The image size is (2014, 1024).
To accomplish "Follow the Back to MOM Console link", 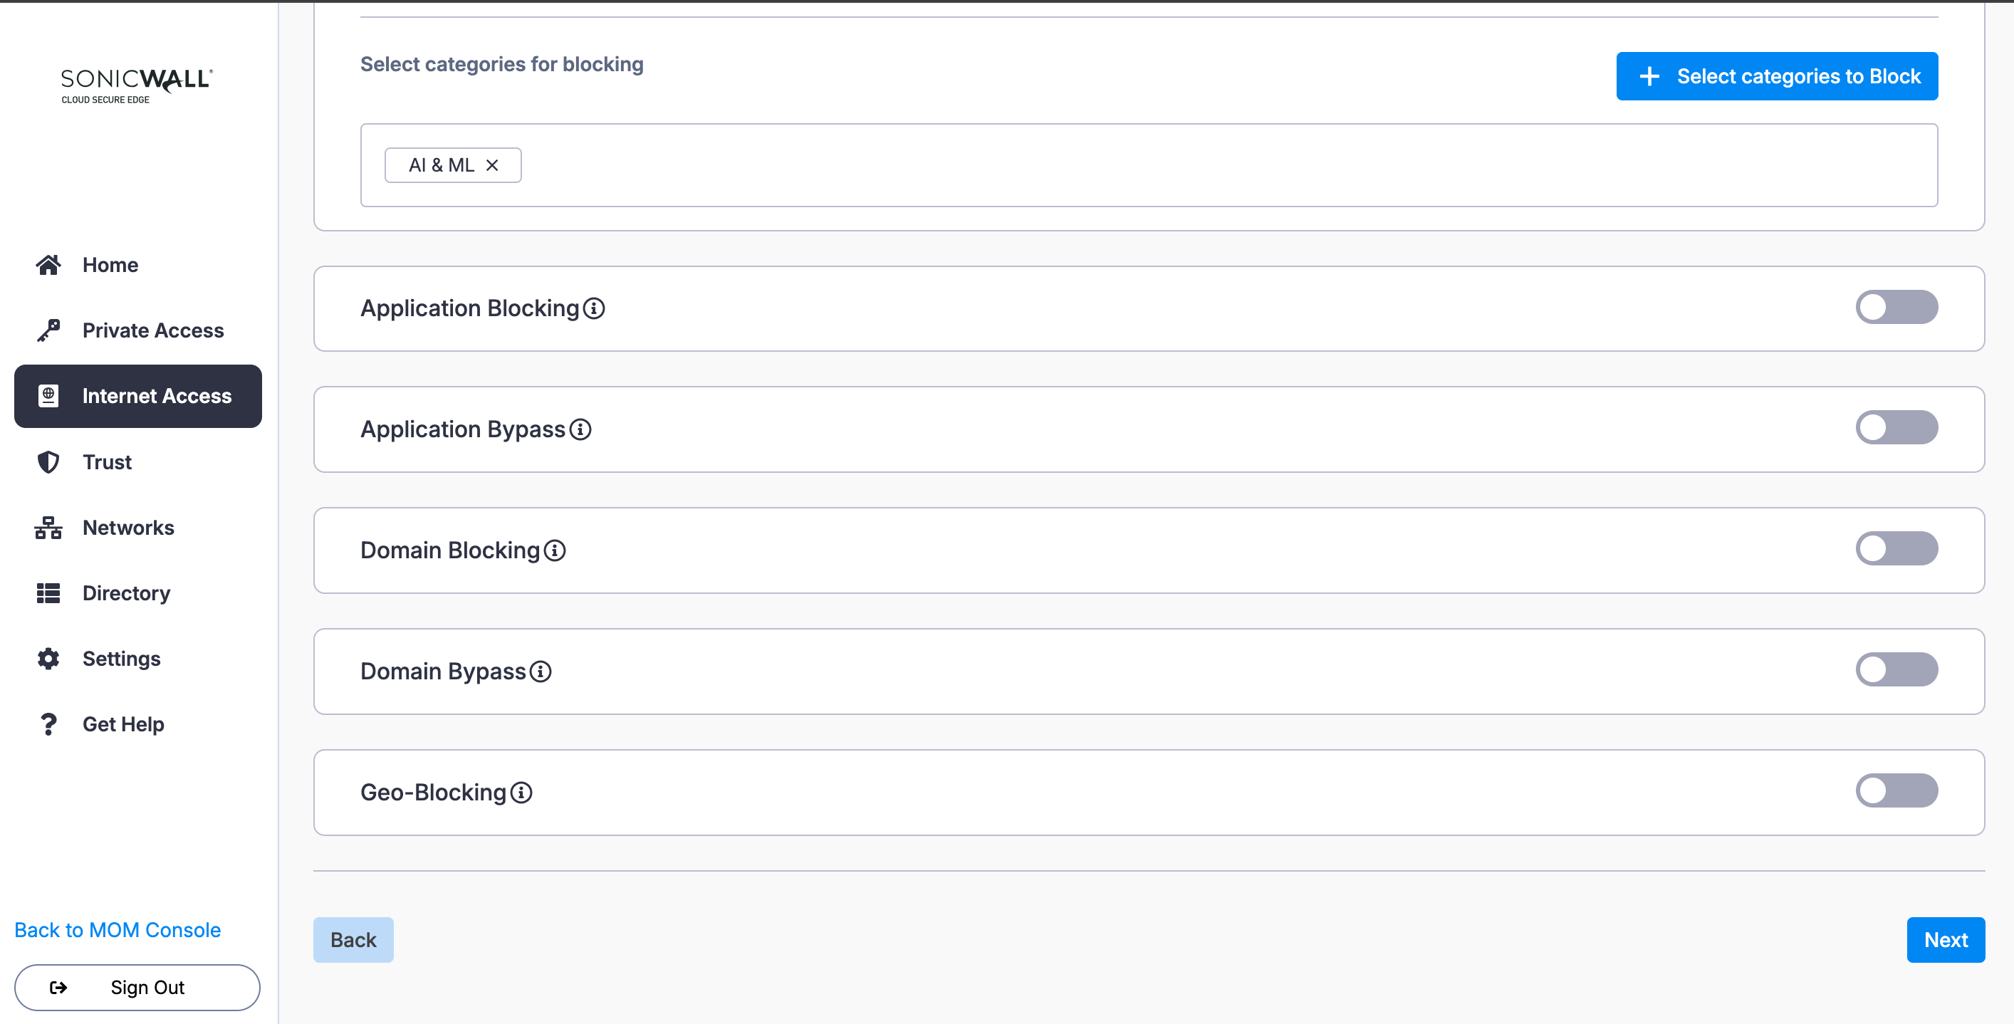I will [118, 930].
